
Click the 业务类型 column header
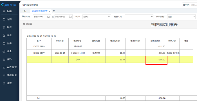tap(96, 41)
